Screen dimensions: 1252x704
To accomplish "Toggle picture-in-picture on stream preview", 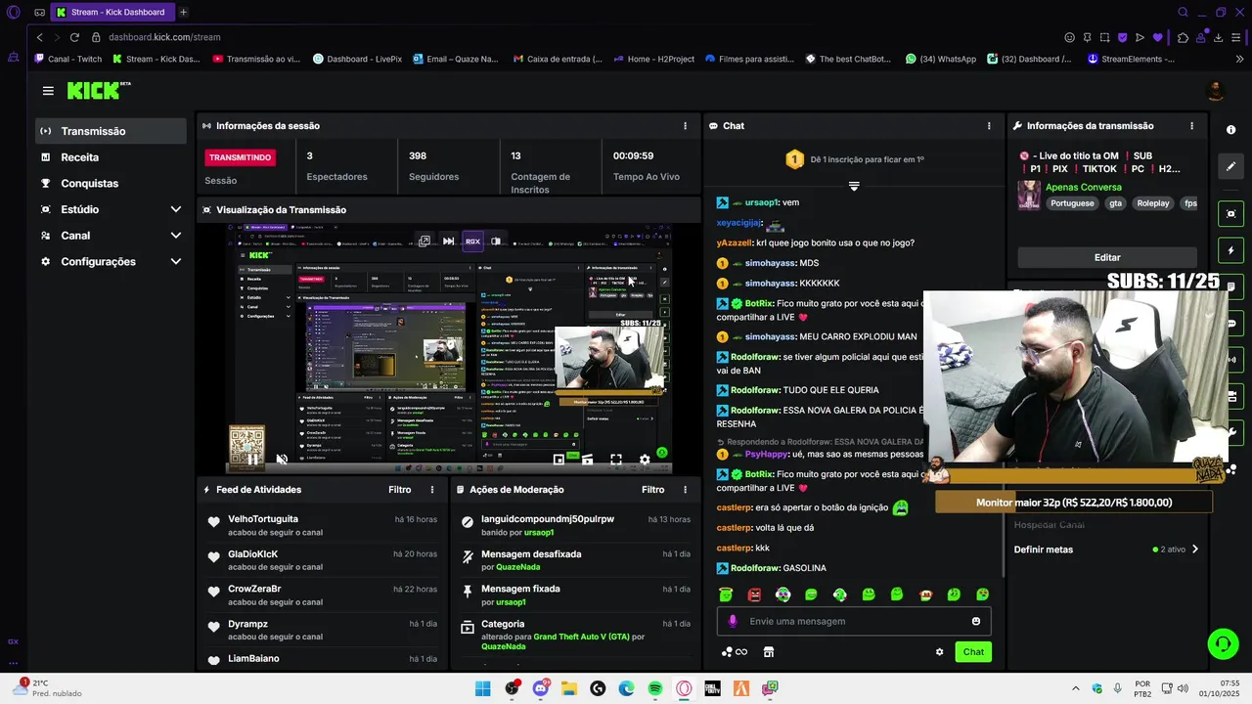I will 559,460.
